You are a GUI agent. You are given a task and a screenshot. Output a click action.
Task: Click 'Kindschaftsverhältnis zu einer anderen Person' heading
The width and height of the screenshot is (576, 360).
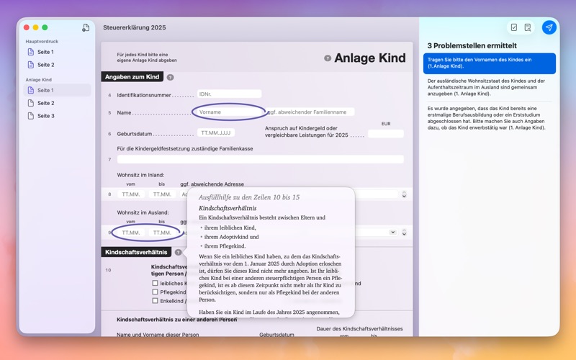(x=176, y=320)
